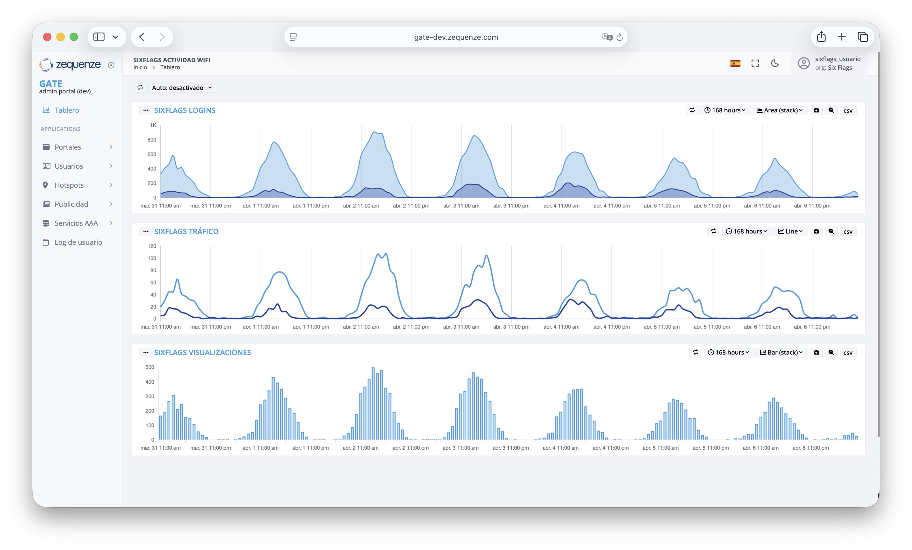Click the camera snapshot icon on SIXFLAGS LOGINS
The image size is (912, 550).
click(x=816, y=110)
